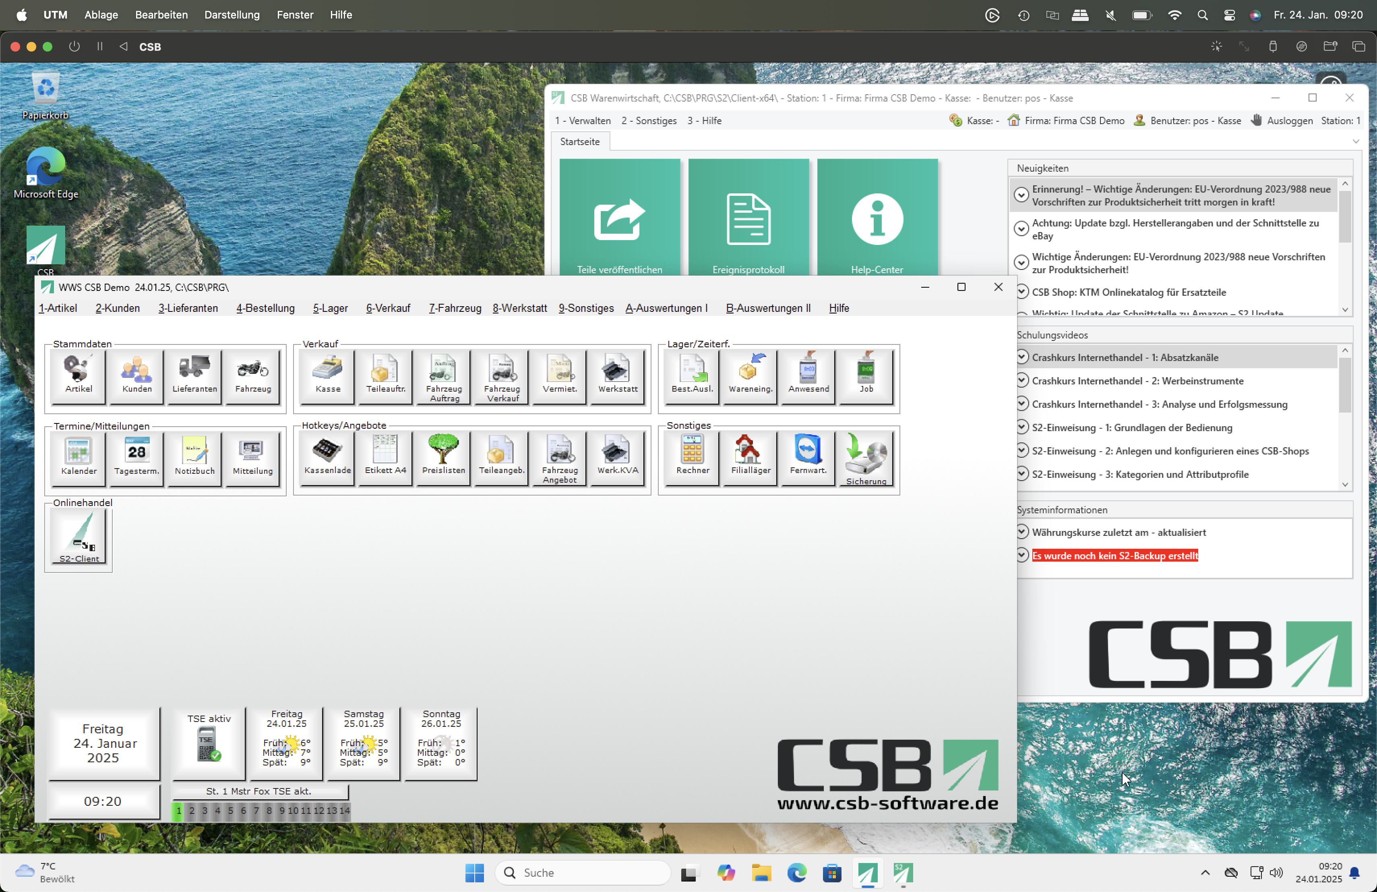Image resolution: width=1377 pixels, height=892 pixels.
Task: Open 1 - Verwalten menu in CSB Warenwirtschaft
Action: pyautogui.click(x=583, y=120)
